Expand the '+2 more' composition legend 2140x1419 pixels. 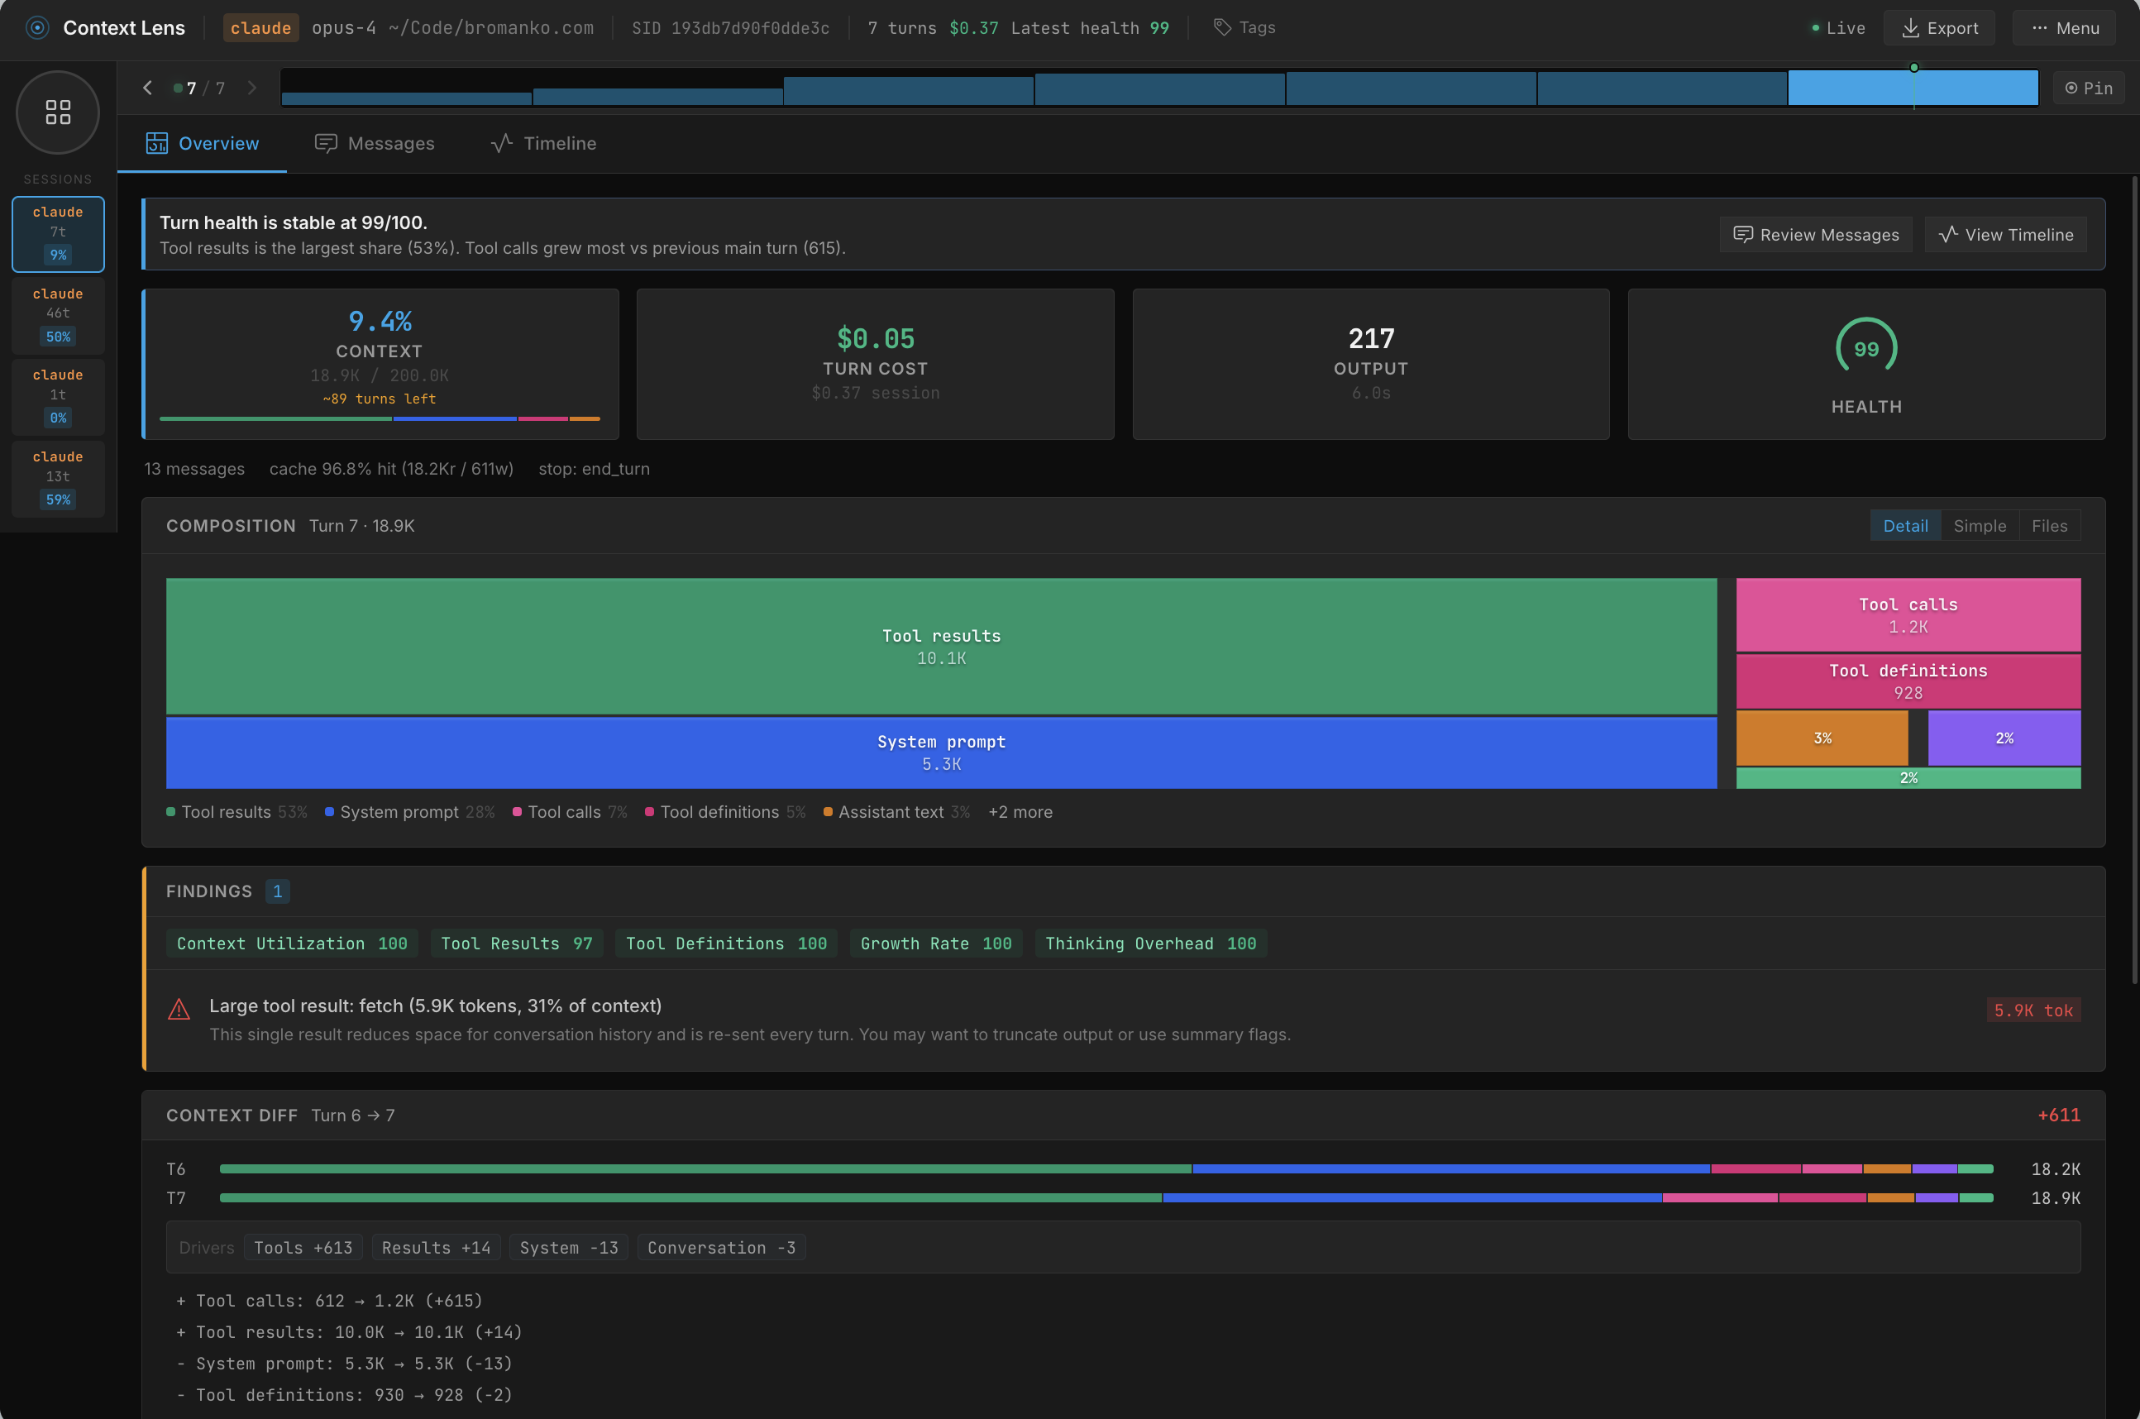tap(1020, 812)
